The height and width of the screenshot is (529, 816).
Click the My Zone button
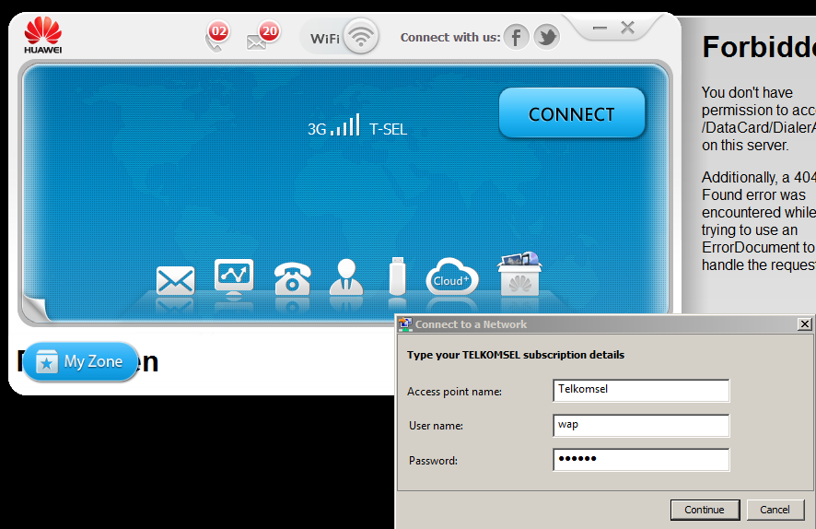pos(80,361)
